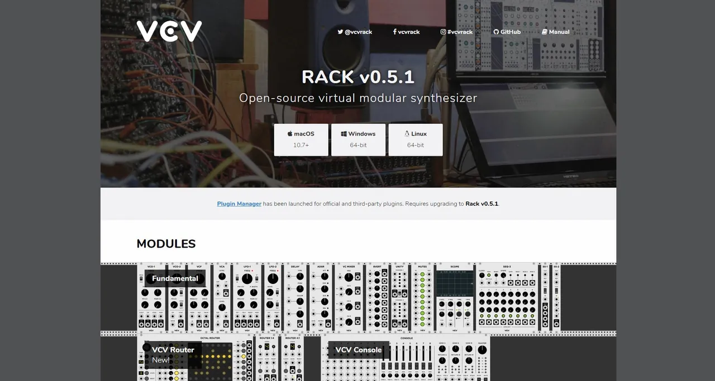Viewport: 715px width, 381px height.
Task: Open the #vcvrack Instagram link
Action: click(x=456, y=32)
